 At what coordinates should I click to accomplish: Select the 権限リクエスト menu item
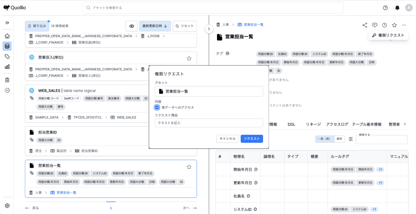[x=388, y=35]
